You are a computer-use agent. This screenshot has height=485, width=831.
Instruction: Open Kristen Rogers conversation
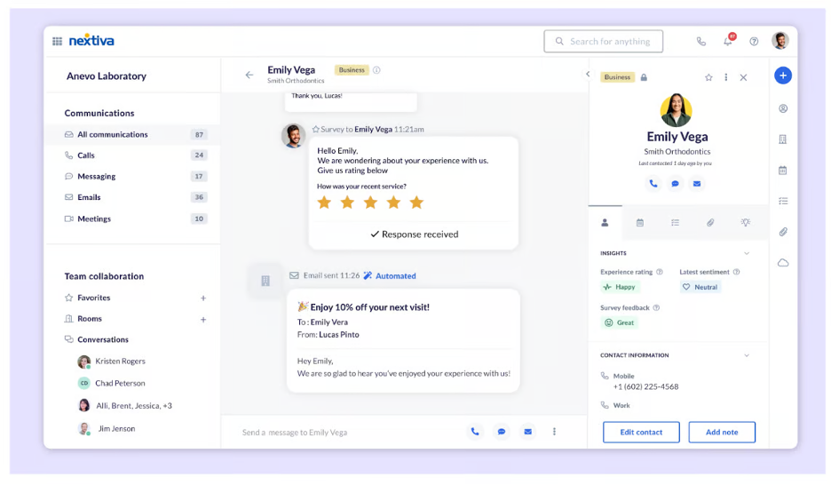(x=120, y=362)
